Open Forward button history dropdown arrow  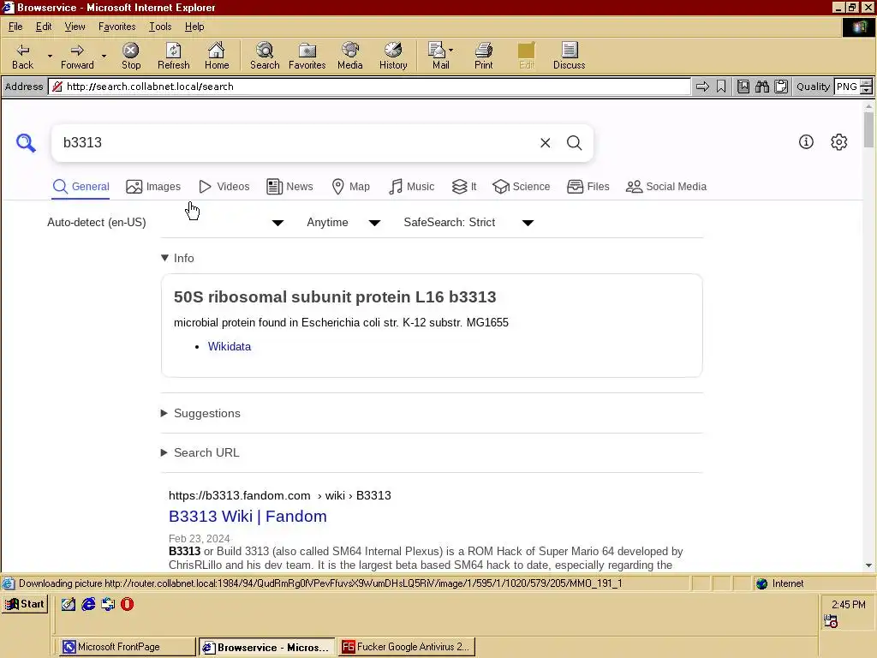coord(104,56)
